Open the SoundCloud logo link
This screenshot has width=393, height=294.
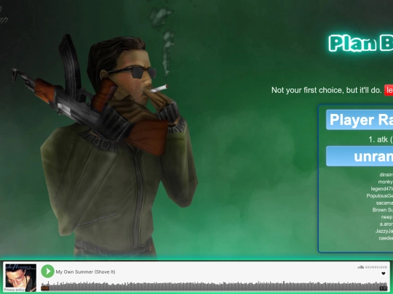[372, 267]
